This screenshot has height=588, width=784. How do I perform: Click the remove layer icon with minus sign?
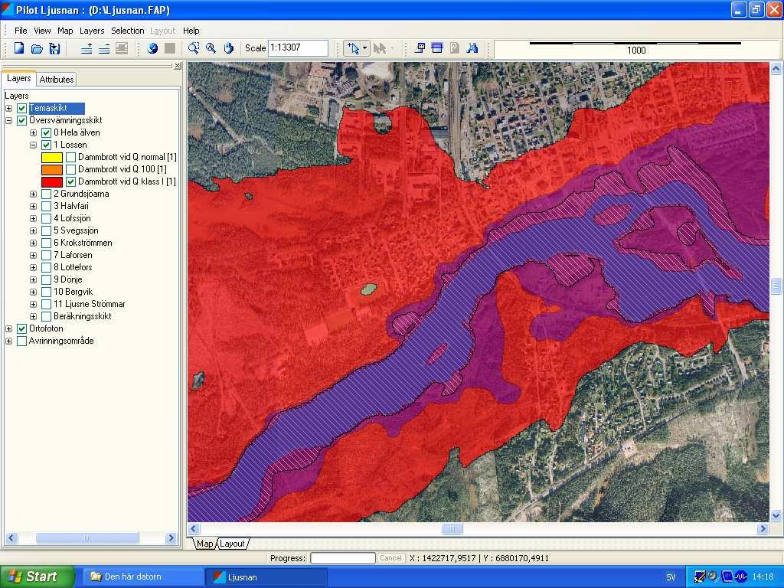104,48
